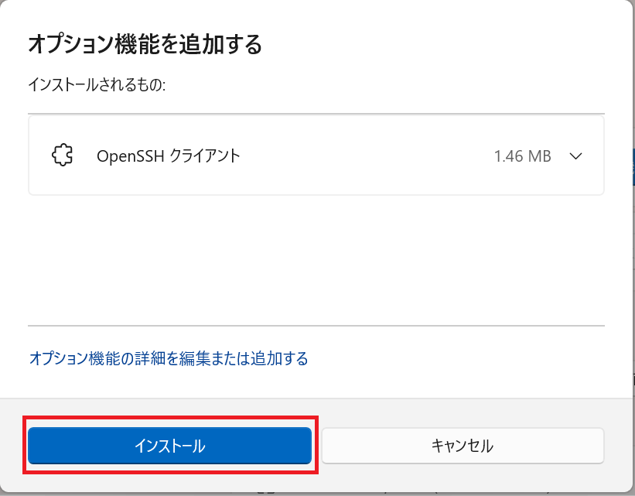The image size is (635, 496).
Task: Expand the OpenSSH クライアント details chevron
Action: tap(575, 156)
